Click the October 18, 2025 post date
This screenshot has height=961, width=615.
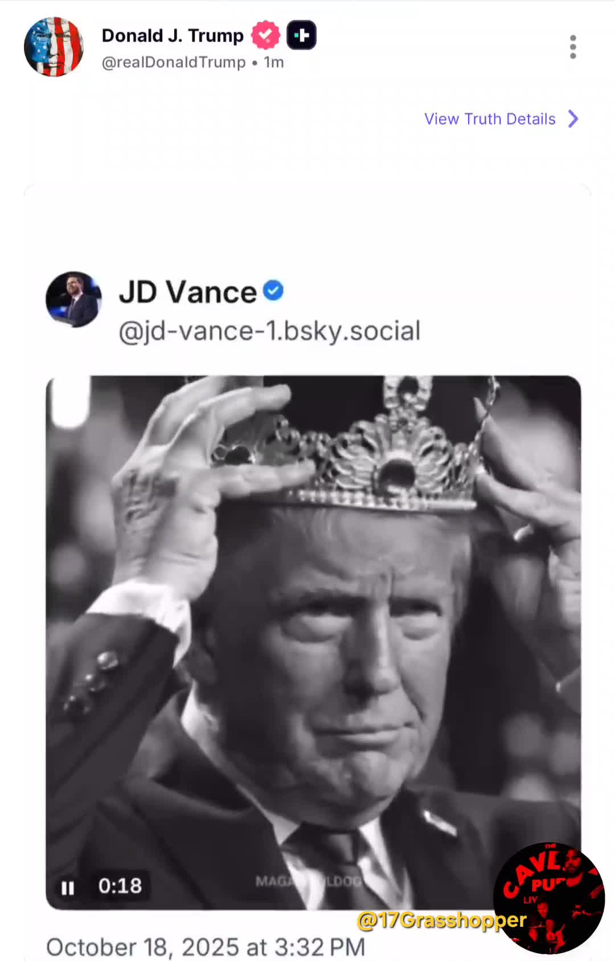206,947
